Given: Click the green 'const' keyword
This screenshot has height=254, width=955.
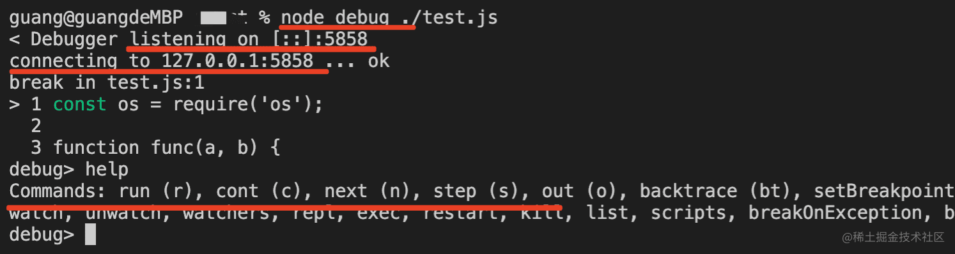Looking at the screenshot, I should click(80, 105).
